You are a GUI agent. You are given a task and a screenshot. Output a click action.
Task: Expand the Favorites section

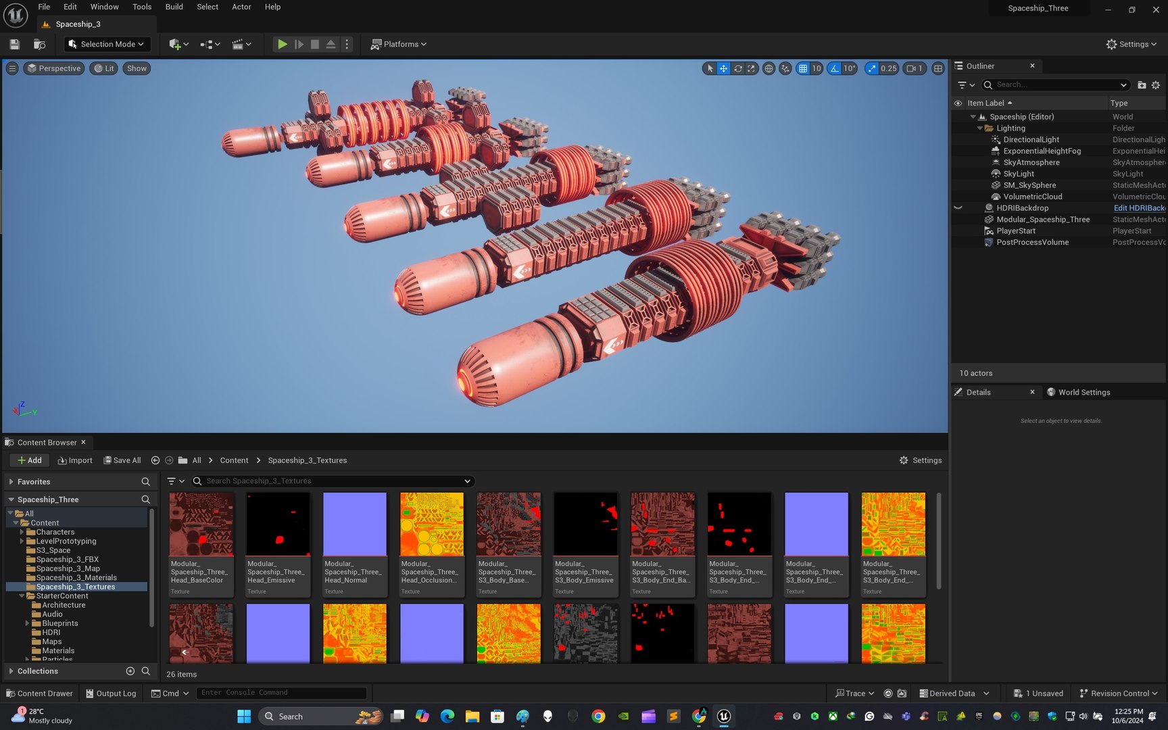[x=11, y=482]
